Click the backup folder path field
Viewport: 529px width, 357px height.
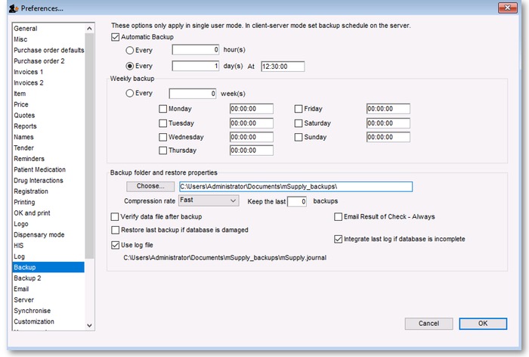click(x=295, y=186)
